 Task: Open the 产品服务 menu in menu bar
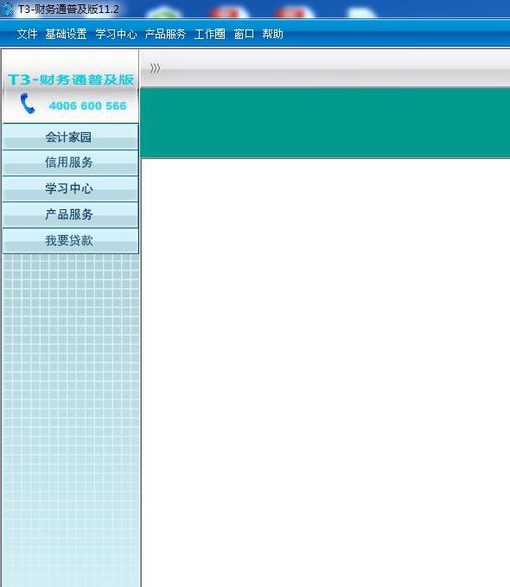(165, 34)
